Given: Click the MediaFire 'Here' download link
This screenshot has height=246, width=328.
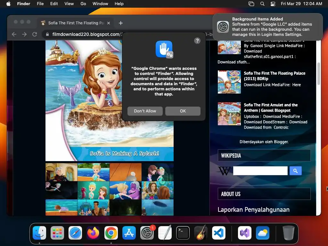Looking at the screenshot, I should 296,85.
